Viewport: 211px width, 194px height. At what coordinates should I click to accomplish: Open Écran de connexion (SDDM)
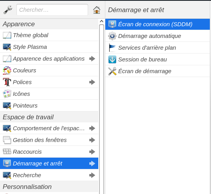158,24
